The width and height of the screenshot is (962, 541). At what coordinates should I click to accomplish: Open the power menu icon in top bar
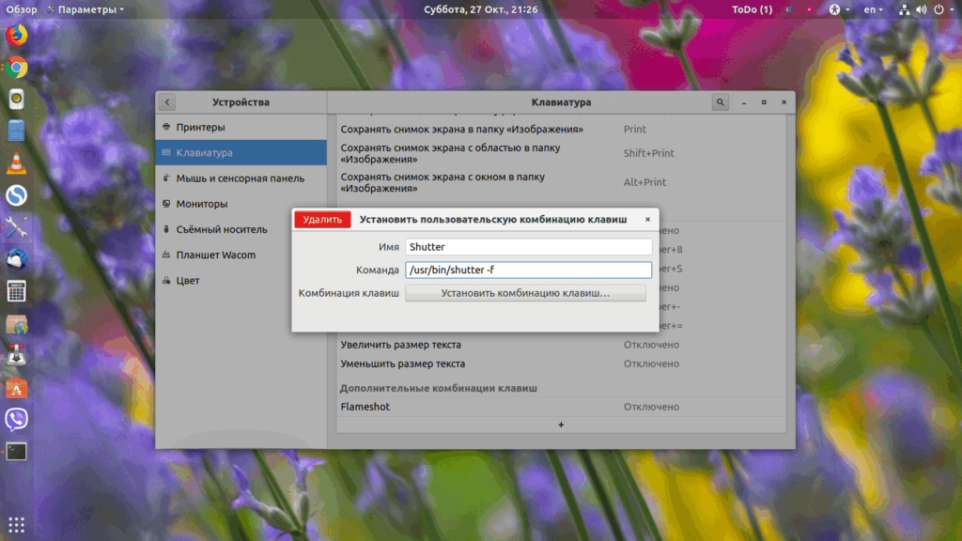(939, 9)
